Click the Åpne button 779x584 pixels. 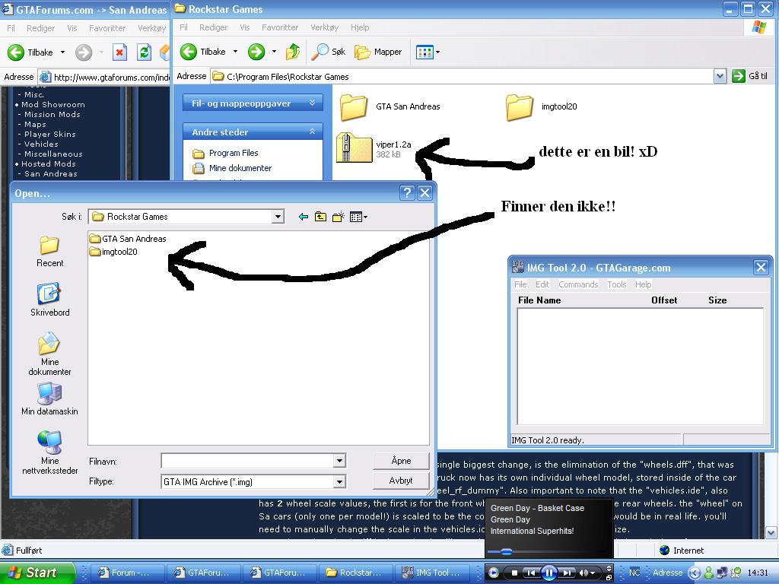point(401,461)
